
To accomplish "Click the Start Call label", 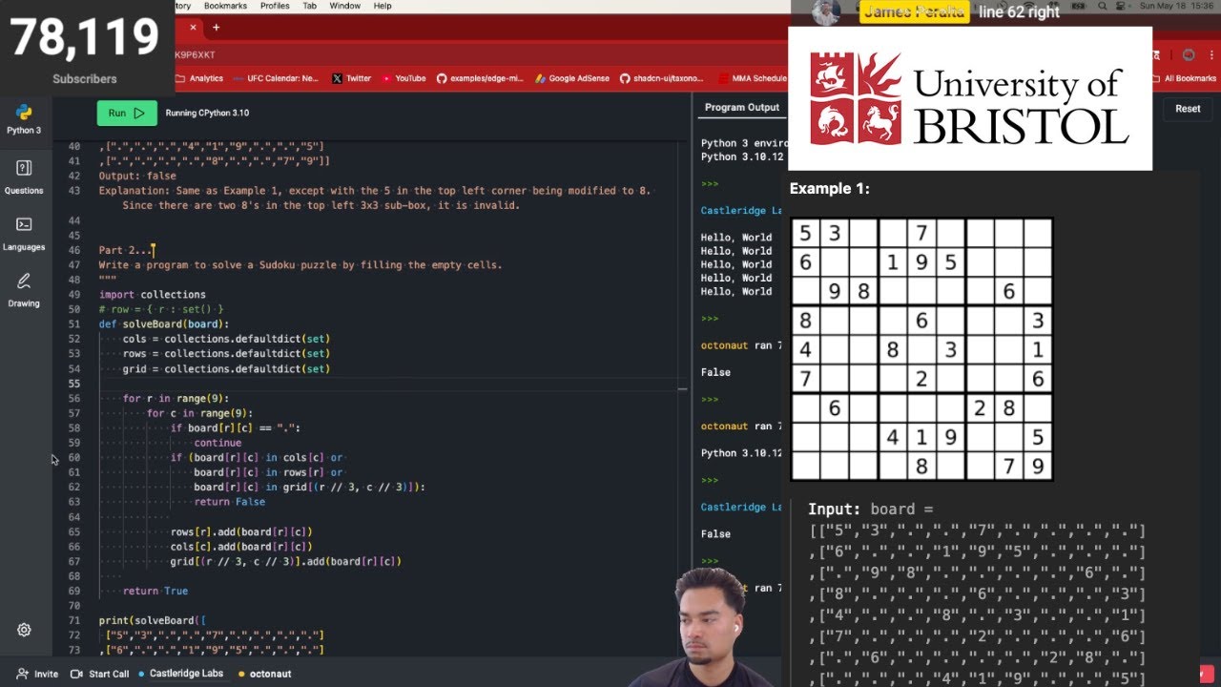I will pos(109,674).
